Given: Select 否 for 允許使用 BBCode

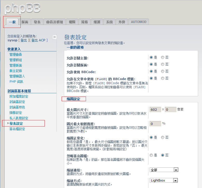Looking at the screenshot, I should coord(163,71).
